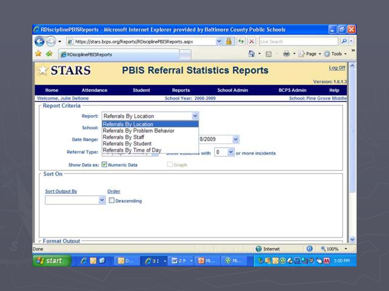The height and width of the screenshot is (291, 389).
Task: Open the BCPS Admin navigation menu
Action: pyautogui.click(x=293, y=90)
